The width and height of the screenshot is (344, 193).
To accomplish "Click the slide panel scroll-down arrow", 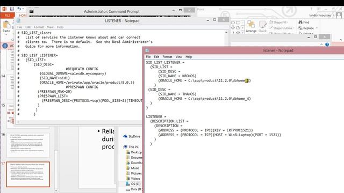I will pos(56,191).
